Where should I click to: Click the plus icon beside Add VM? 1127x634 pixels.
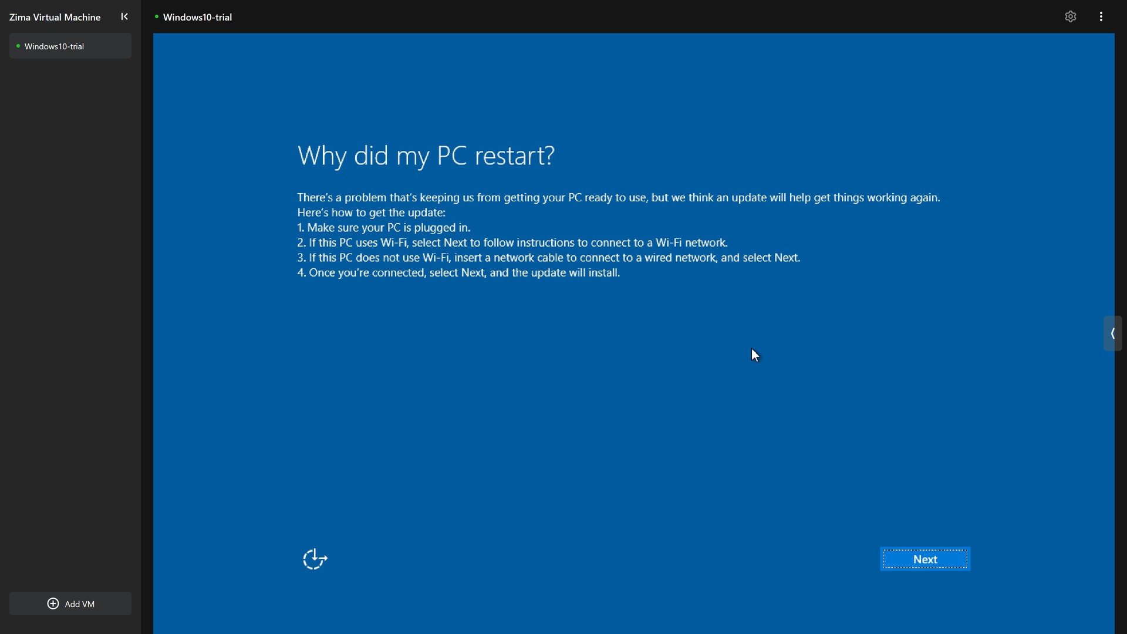click(53, 603)
